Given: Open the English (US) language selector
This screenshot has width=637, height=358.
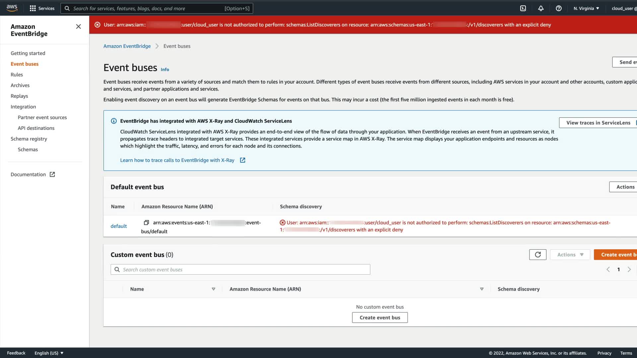Looking at the screenshot, I should 49,353.
